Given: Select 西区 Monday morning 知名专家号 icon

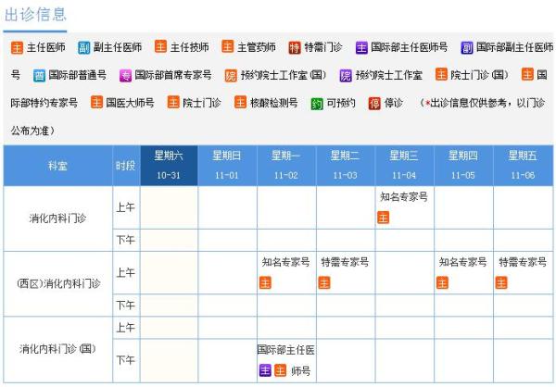Looking at the screenshot, I should coord(265,282).
